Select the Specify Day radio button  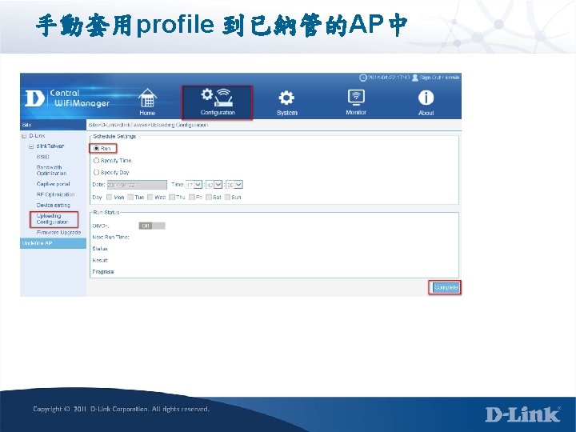[96, 172]
